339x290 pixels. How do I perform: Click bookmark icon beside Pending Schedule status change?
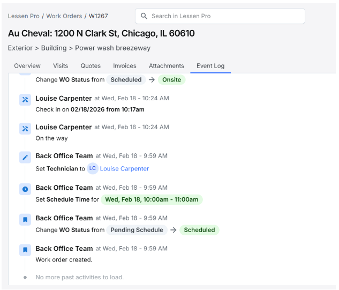tap(25, 220)
